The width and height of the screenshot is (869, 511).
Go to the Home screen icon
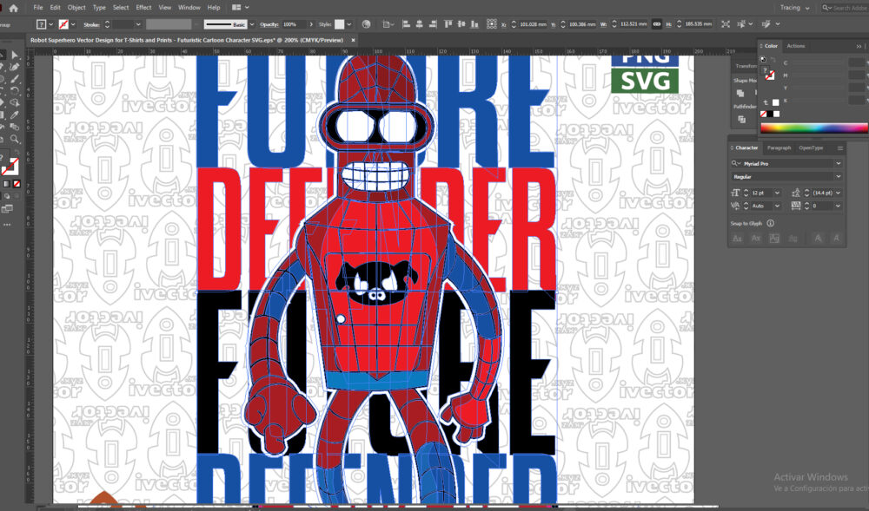[13, 8]
